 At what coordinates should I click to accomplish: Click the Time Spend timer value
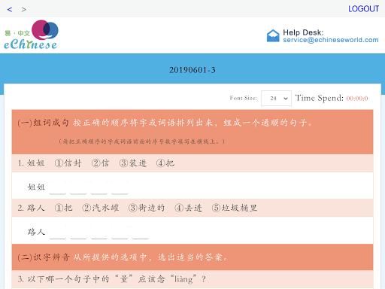coord(357,99)
